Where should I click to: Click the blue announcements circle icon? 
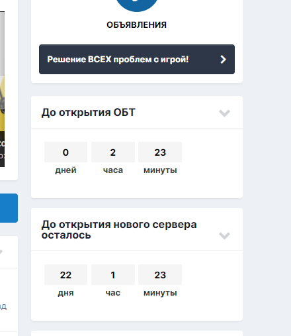point(137,5)
